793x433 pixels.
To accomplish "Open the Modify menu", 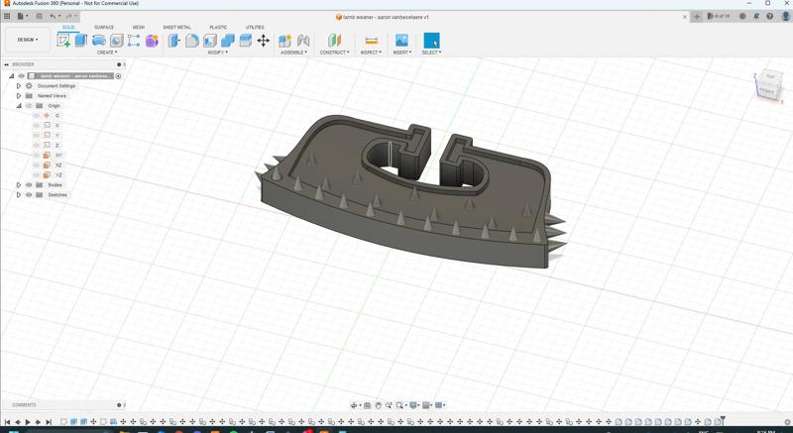I will point(217,53).
